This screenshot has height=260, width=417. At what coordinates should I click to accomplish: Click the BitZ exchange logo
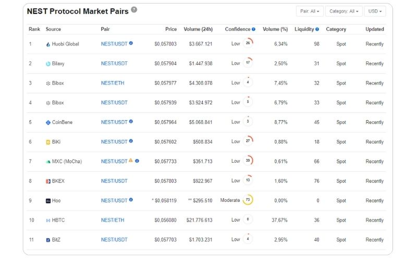click(x=48, y=240)
